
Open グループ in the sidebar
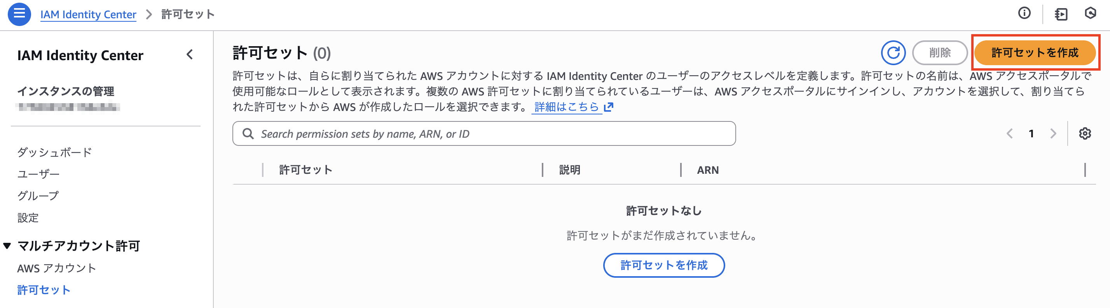[38, 196]
